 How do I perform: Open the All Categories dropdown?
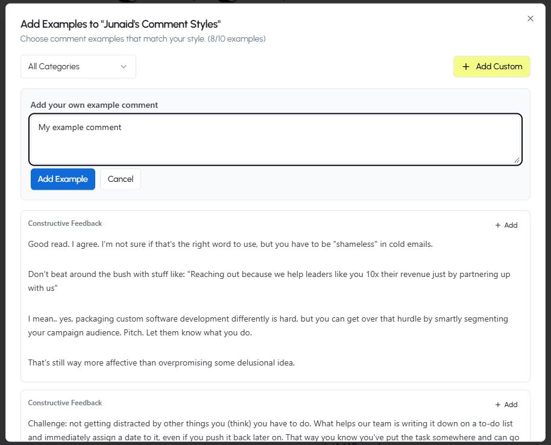78,67
